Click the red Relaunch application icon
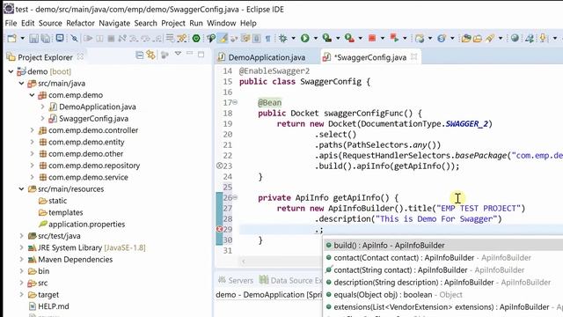The width and height of the screenshot is (563, 317). [x=395, y=38]
